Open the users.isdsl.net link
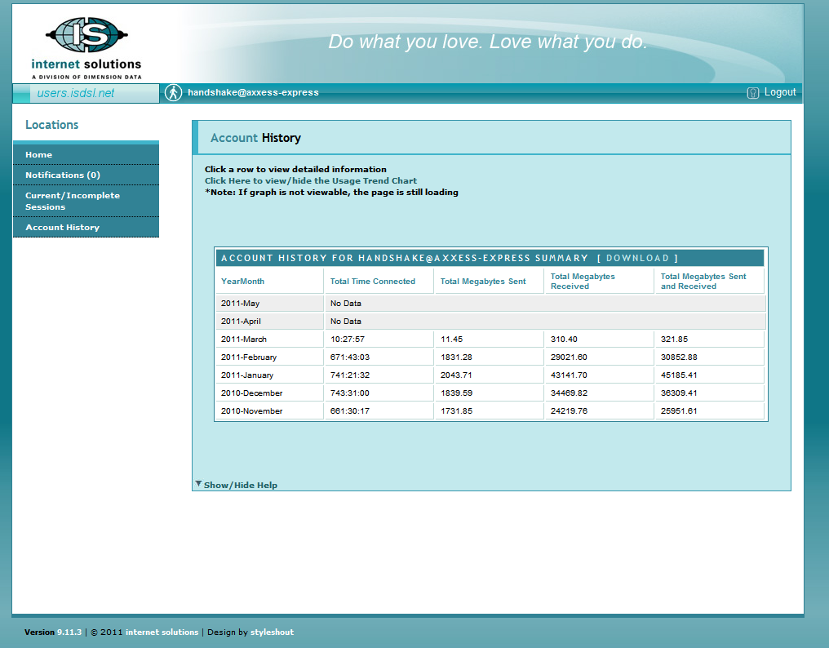 76,93
